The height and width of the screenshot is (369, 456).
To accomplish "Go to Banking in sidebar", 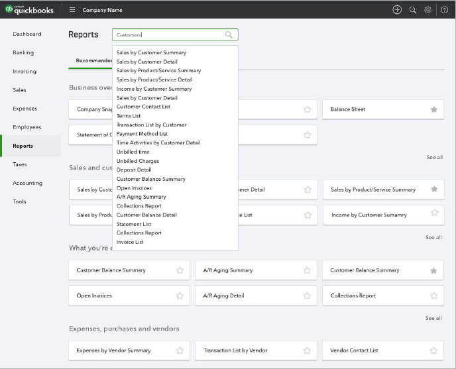I will click(x=23, y=52).
